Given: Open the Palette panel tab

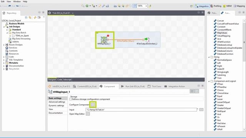Looking at the screenshot, I should pyautogui.click(x=213, y=13).
